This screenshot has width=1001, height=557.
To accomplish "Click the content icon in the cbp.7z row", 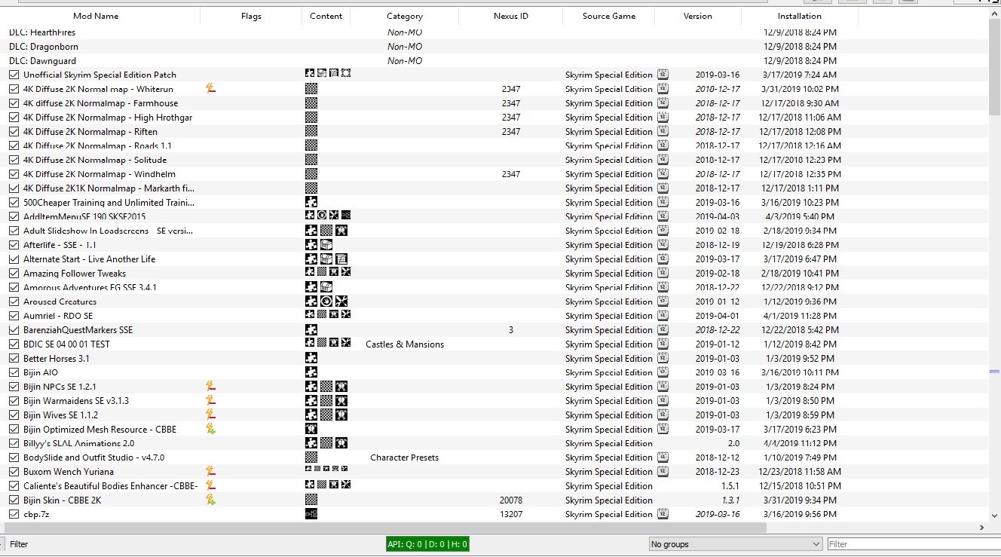I will 311,514.
